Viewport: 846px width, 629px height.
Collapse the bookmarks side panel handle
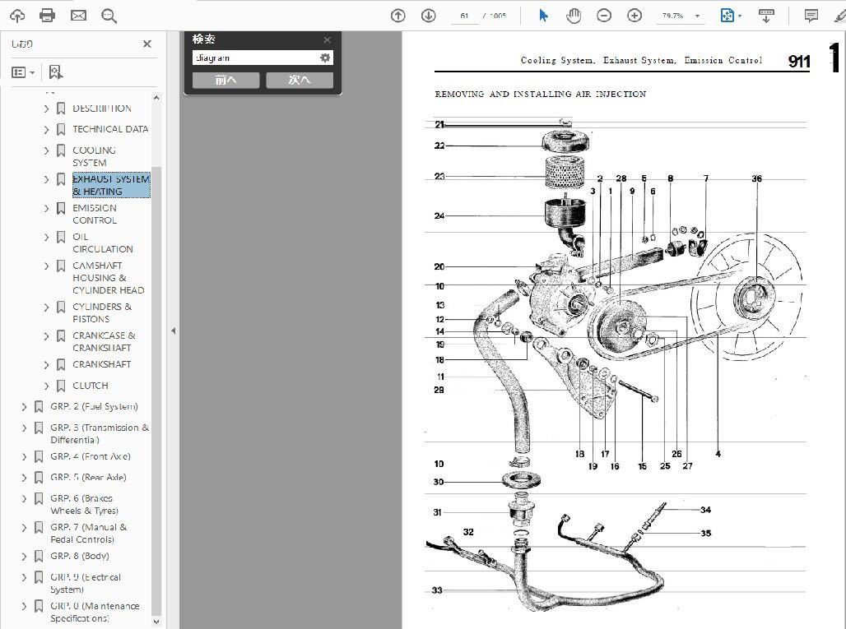pos(173,331)
